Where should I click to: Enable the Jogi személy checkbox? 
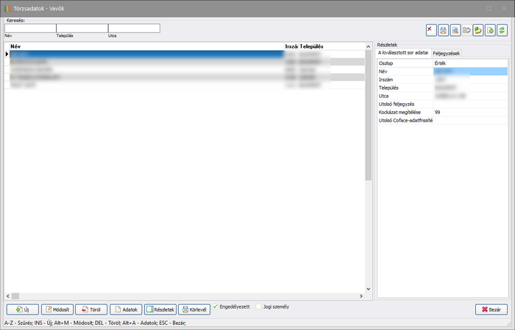pyautogui.click(x=259, y=306)
